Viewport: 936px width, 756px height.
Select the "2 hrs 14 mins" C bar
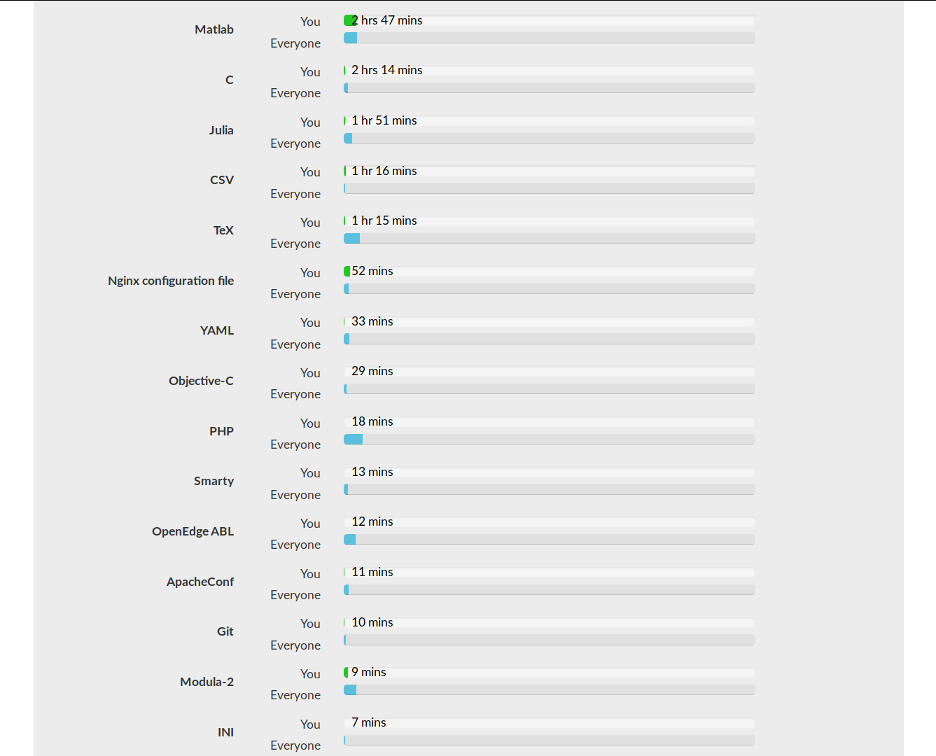click(x=549, y=71)
